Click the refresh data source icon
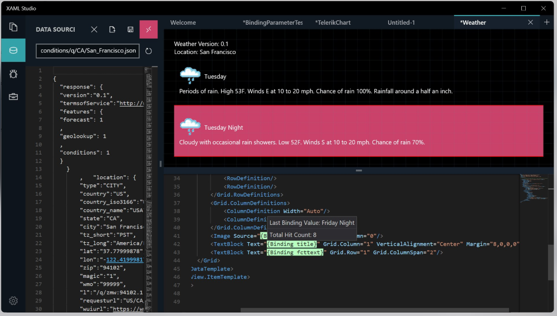Screen dimensions: 557x316 [x=149, y=51]
